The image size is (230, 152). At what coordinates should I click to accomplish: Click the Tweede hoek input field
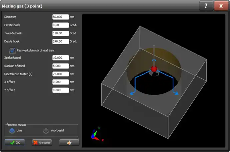click(x=60, y=33)
